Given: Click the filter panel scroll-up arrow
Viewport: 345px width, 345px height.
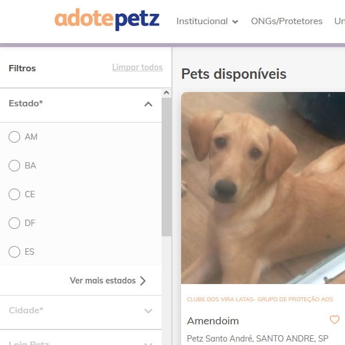Looking at the screenshot, I should (166, 93).
